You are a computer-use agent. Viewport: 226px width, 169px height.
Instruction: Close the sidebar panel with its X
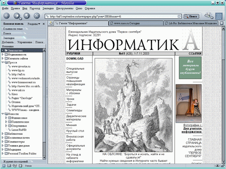[43, 24]
